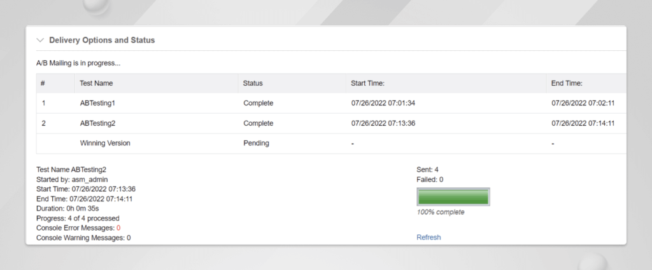Click Complete status in the ABTesting2 row
652x270 pixels.
coord(258,123)
